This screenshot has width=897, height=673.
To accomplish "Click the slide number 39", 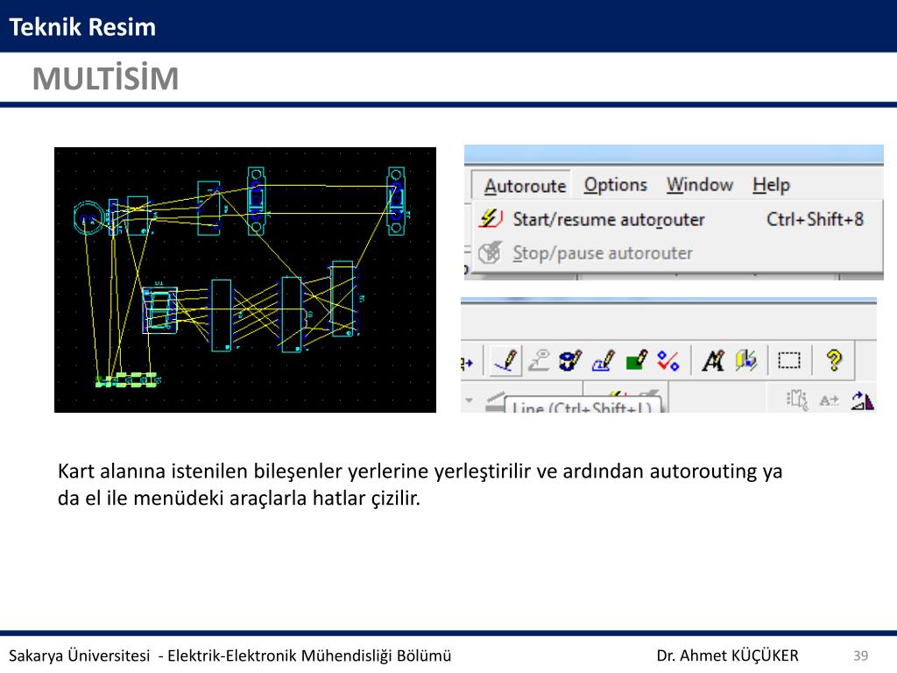I will pos(860,655).
